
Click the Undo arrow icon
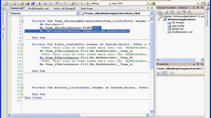[57, 4]
